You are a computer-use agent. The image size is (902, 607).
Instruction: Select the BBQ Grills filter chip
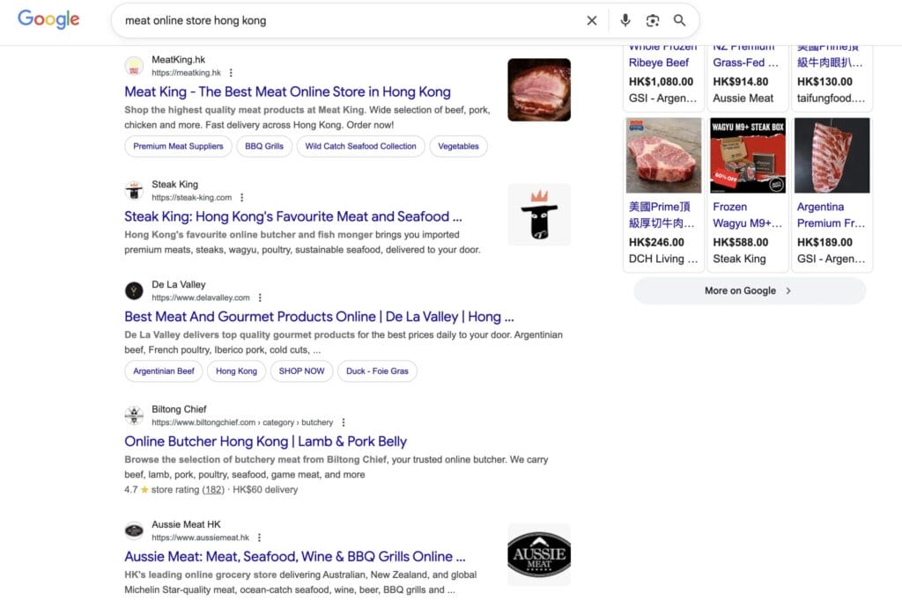point(264,146)
